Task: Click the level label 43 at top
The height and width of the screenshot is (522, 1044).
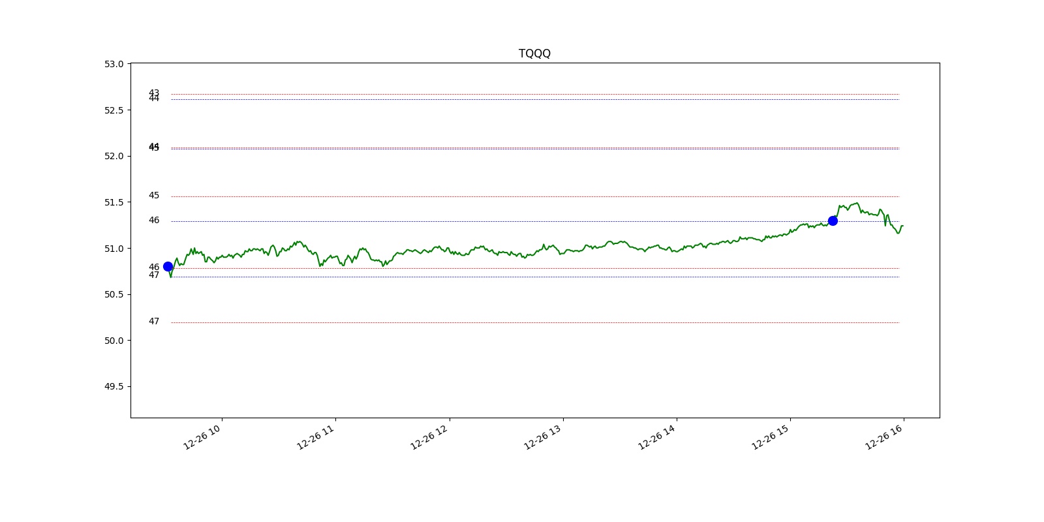Action: [154, 93]
